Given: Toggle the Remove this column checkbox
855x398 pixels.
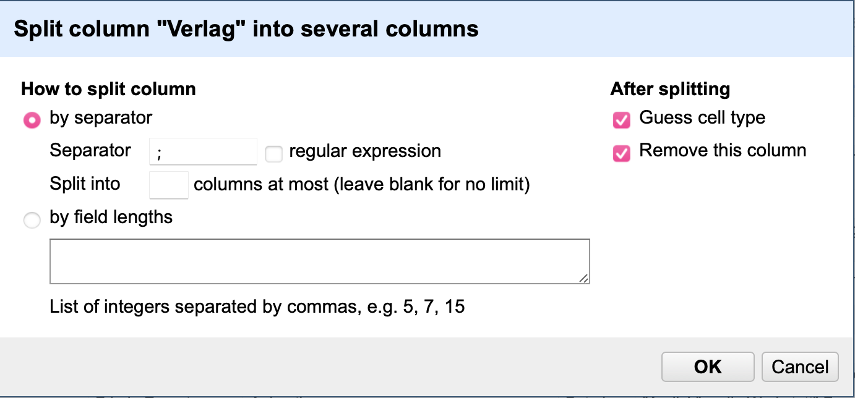Looking at the screenshot, I should [x=621, y=153].
